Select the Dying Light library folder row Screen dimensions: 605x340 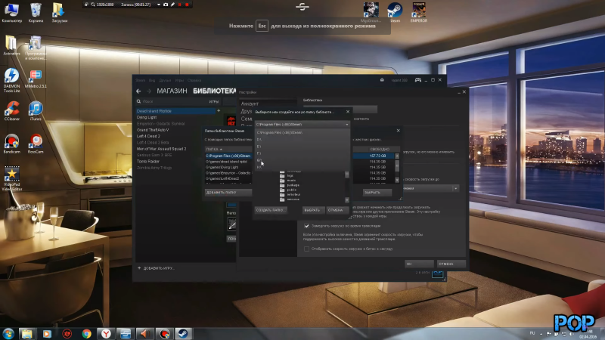[x=228, y=167]
